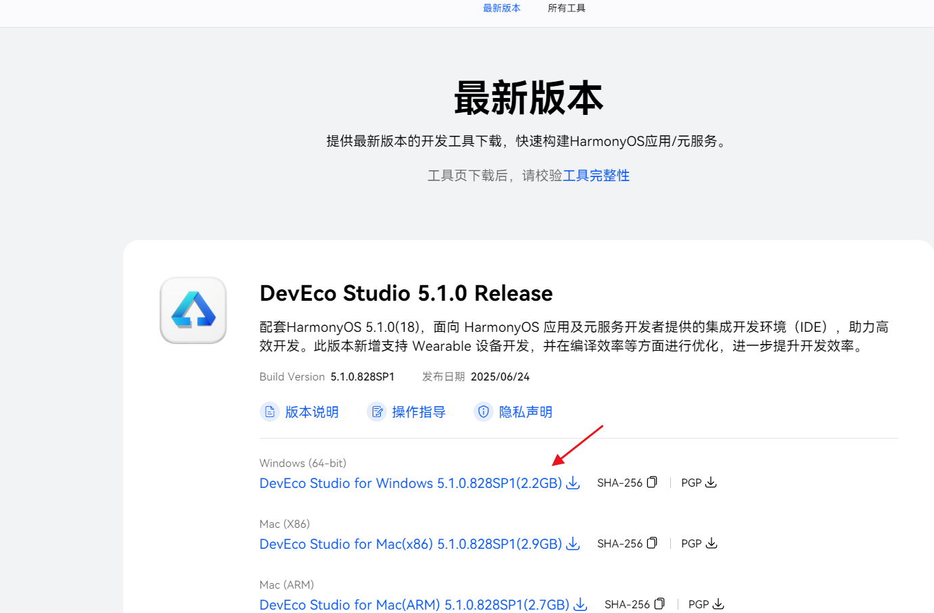Switch to the 最新版本 tab
Image resolution: width=934 pixels, height=613 pixels.
502,8
